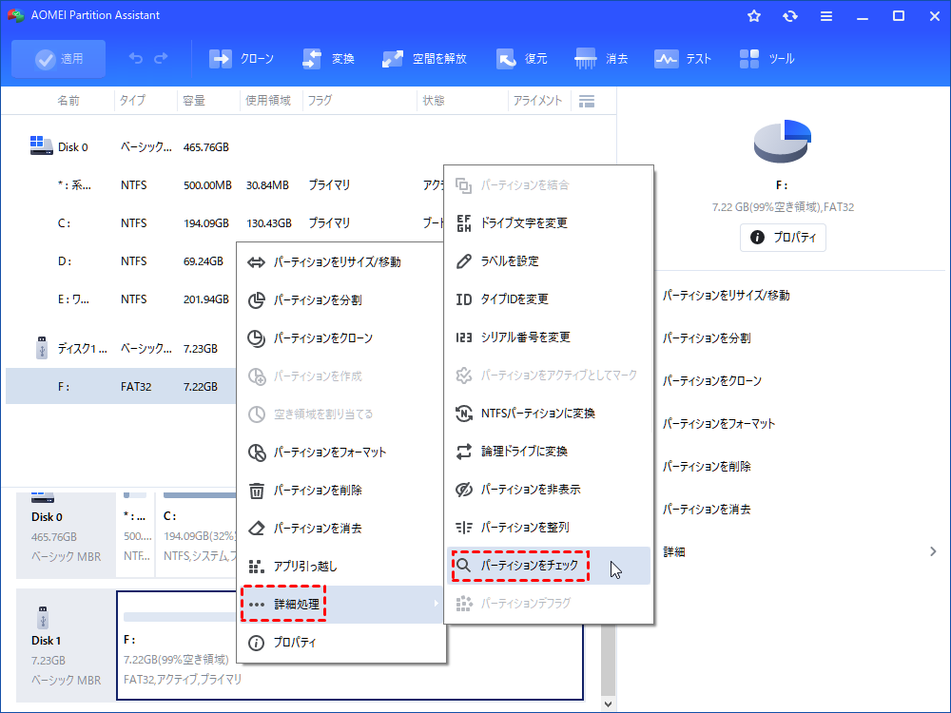Choose 論理ドライブに変換 in submenu
Image resolution: width=951 pixels, height=713 pixels.
click(549, 452)
